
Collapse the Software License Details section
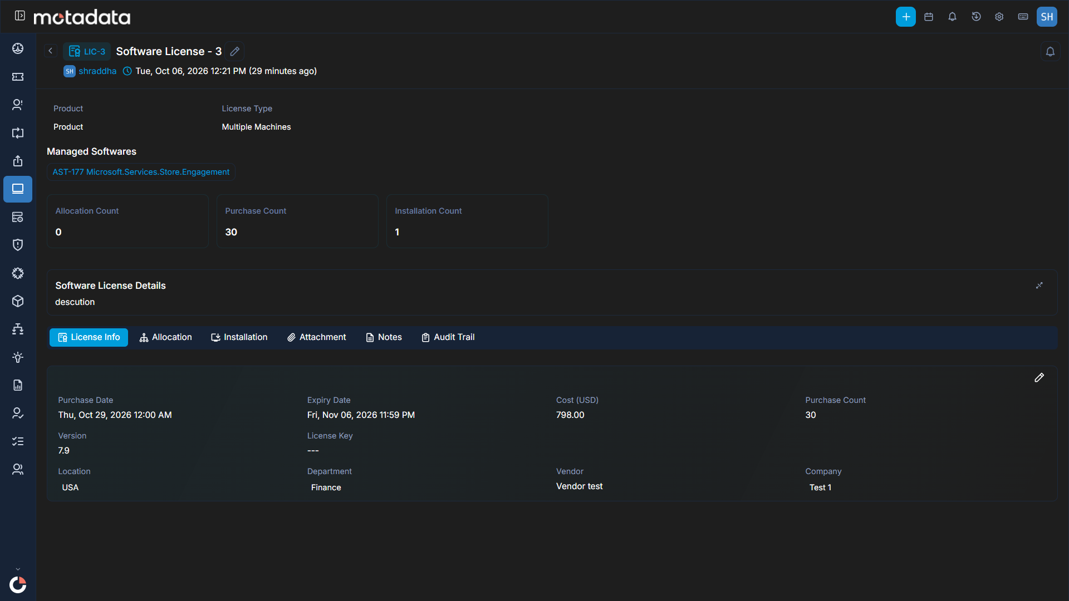tap(1039, 285)
